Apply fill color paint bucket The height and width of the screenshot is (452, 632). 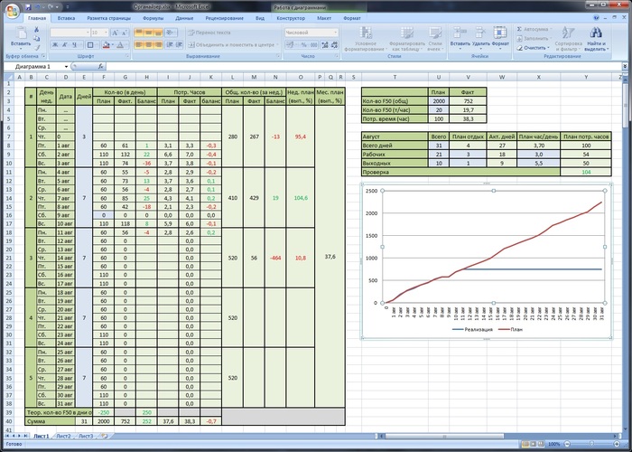coord(106,45)
